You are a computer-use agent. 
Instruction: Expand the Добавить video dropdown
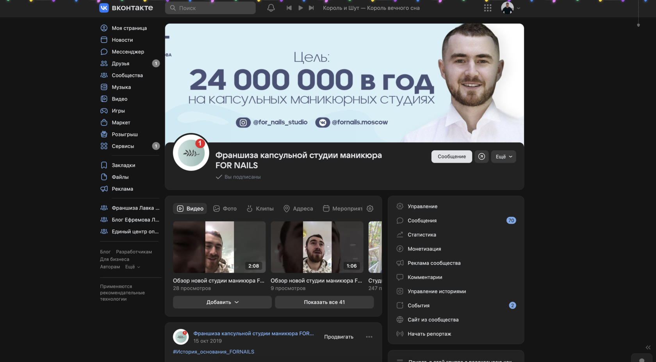(222, 302)
